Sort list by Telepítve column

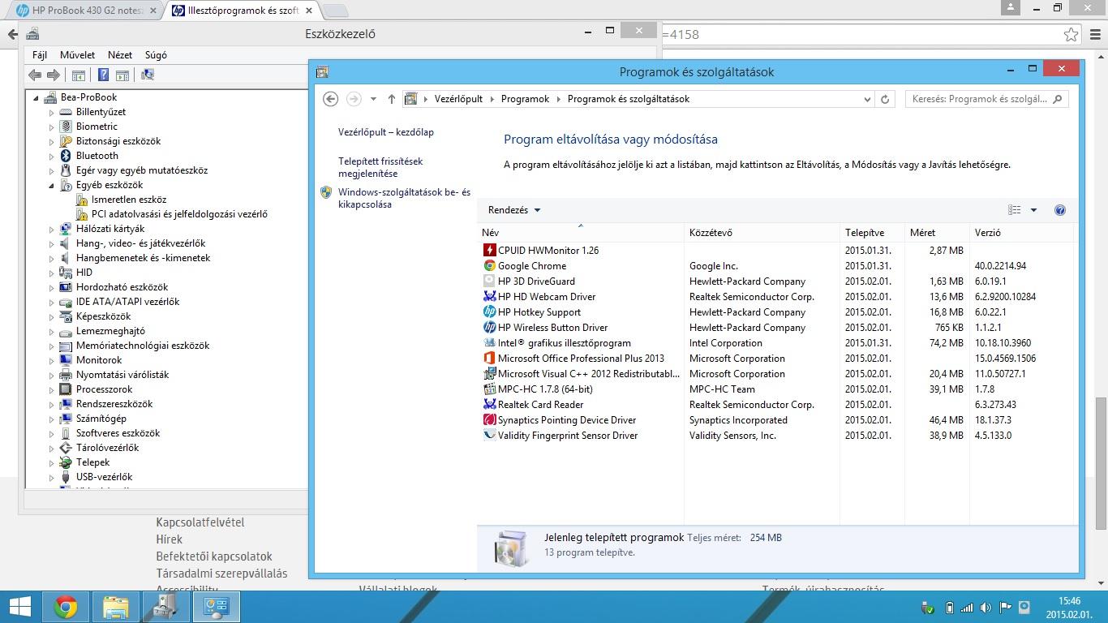click(872, 233)
